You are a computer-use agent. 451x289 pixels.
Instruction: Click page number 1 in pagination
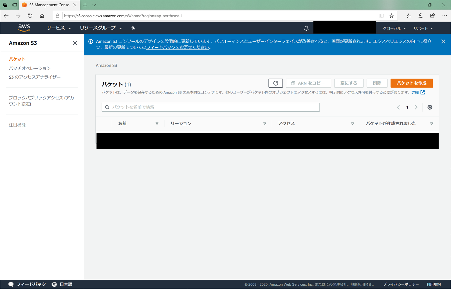point(407,107)
